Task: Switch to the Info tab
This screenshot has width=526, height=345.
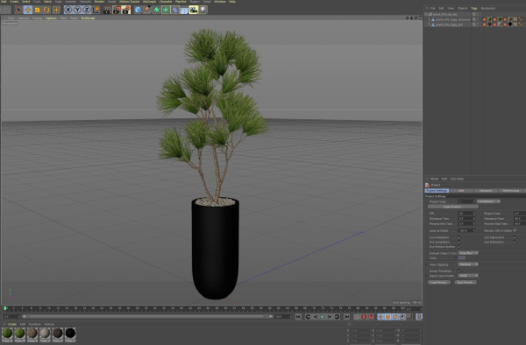Action: 461,191
